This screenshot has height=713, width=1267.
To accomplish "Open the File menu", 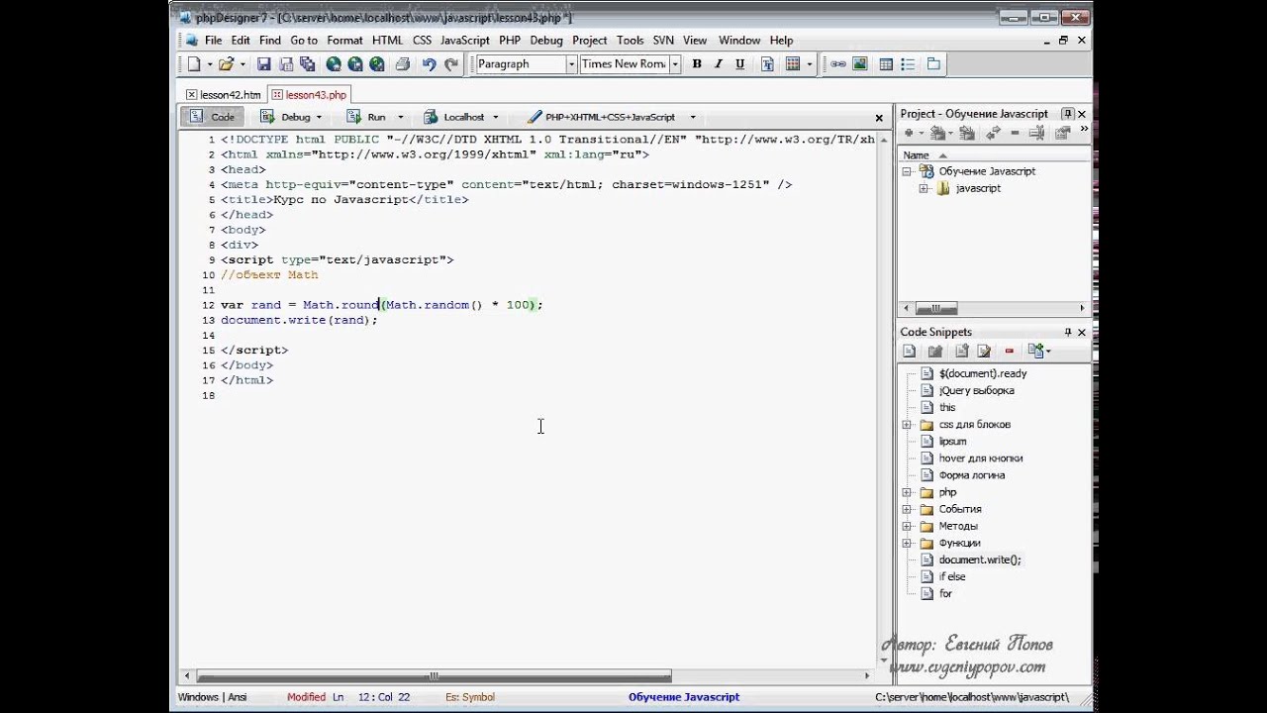I will click(213, 41).
